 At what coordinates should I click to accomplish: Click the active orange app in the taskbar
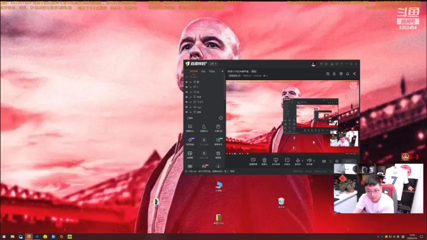pyautogui.click(x=29, y=237)
